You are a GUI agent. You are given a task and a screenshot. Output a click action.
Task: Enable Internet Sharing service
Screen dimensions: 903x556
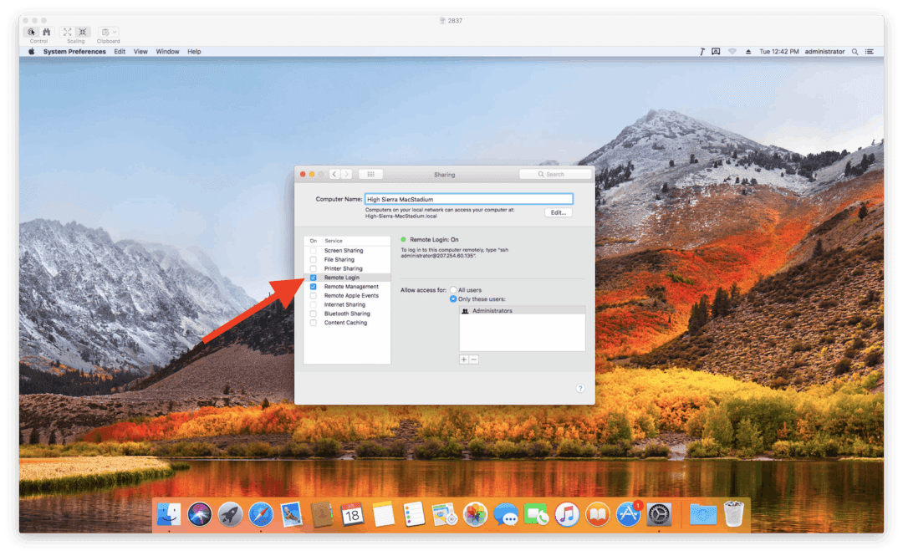click(312, 304)
